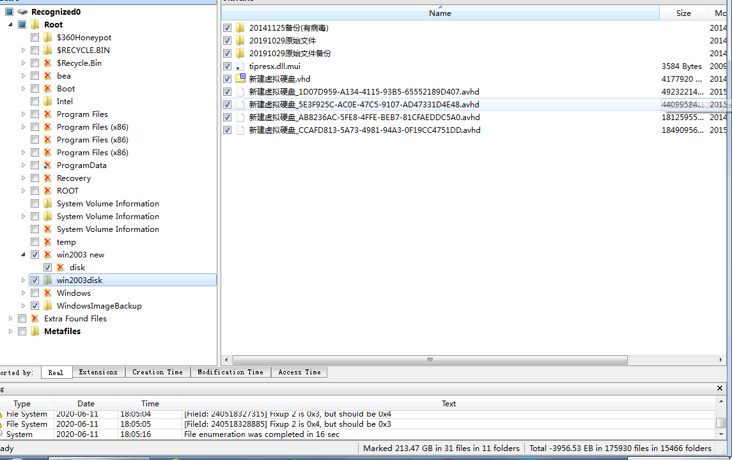Click the Extra Found Files icon
732x460 pixels.
[x=35, y=319]
